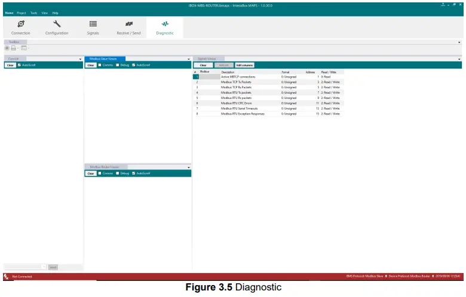This screenshot has height=297, width=466.
Task: Clear the Signals Viewer values
Action: click(x=203, y=65)
